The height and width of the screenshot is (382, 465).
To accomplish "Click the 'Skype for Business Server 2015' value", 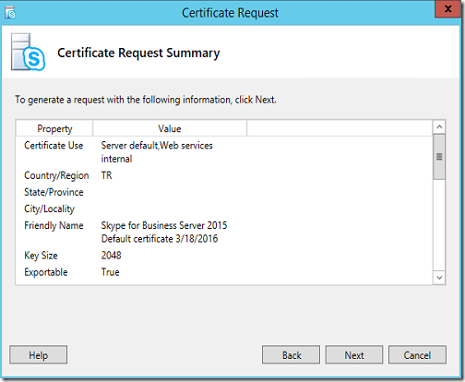I will 164,225.
